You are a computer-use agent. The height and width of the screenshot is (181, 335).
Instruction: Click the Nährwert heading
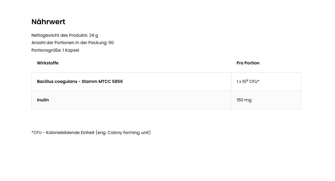tap(48, 22)
